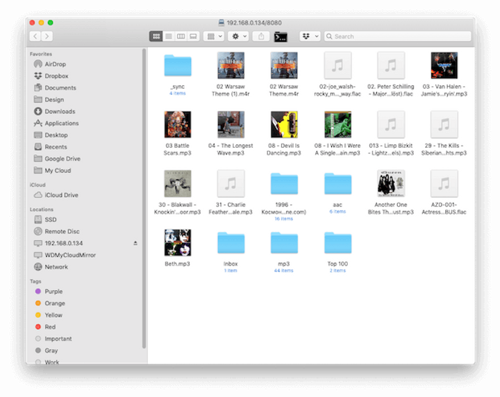500x397 pixels.
Task: Open Downloads in the sidebar
Action: (55, 111)
